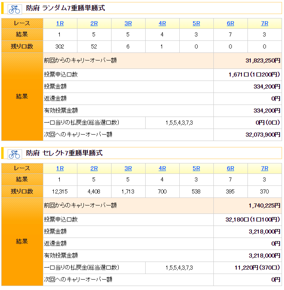
Task: Click remaining count 52 in ランダム table
Action: tap(94, 46)
